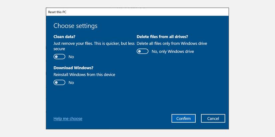
Task: Click the Cancel button
Action: 213,118
